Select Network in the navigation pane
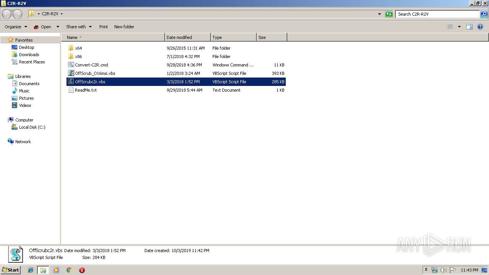 pyautogui.click(x=23, y=142)
